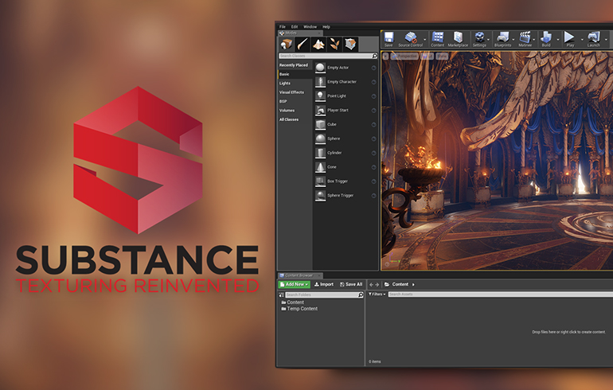This screenshot has height=390, width=613.
Task: Open the Window menu
Action: [x=310, y=27]
